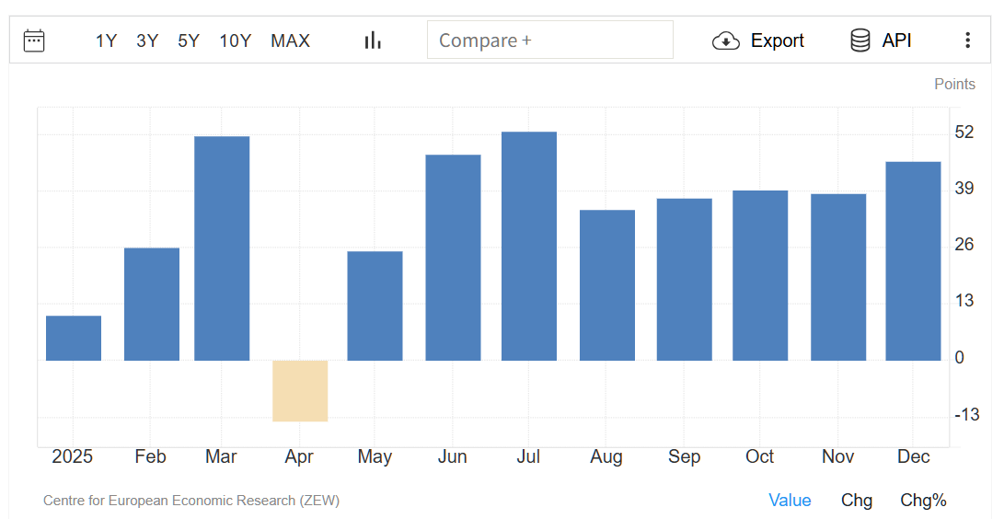
Task: Switch to 10Y time range
Action: [235, 40]
